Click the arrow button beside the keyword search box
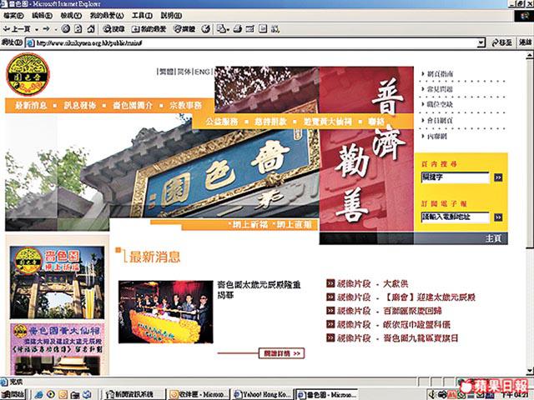This screenshot has height=400, width=534. coord(498,177)
